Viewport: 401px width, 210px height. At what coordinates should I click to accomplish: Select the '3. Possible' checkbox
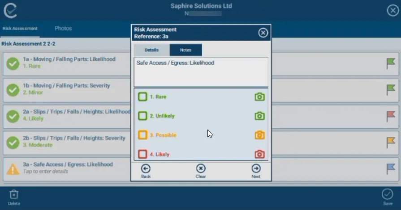[142, 135]
